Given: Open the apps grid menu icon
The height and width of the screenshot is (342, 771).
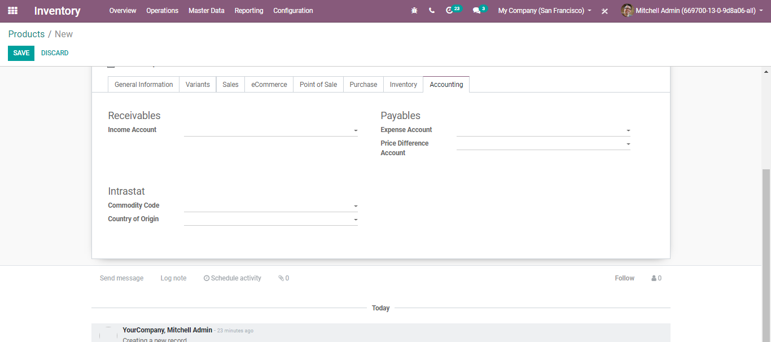Looking at the screenshot, I should coord(12,11).
